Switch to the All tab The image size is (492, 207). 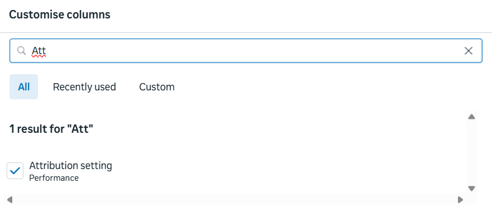(x=24, y=87)
